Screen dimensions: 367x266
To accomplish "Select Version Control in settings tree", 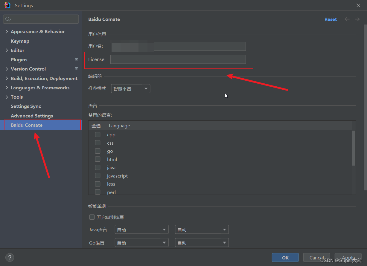I will click(28, 69).
